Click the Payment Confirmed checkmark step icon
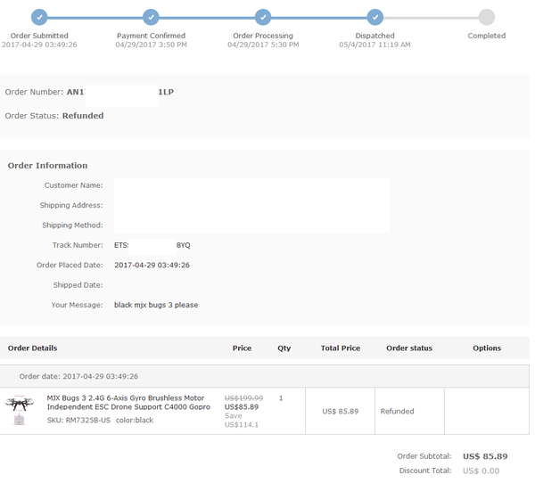535x483 pixels. tap(152, 17)
